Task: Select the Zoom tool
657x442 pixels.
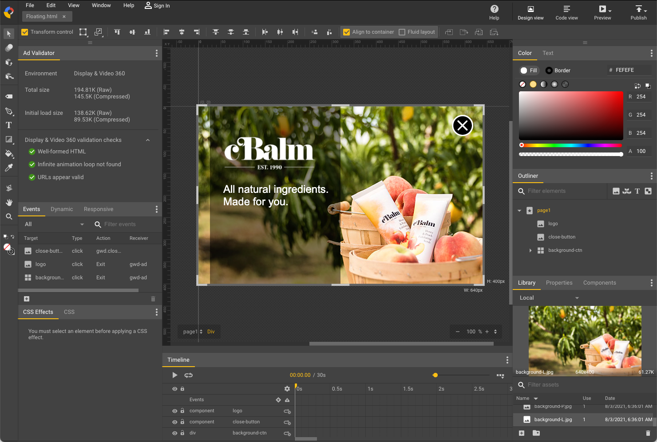Action: pyautogui.click(x=9, y=216)
